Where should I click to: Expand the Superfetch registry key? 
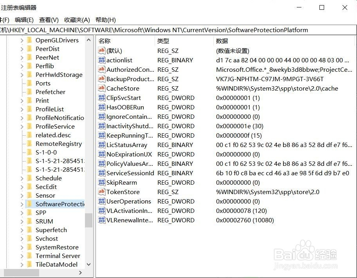point(23,230)
